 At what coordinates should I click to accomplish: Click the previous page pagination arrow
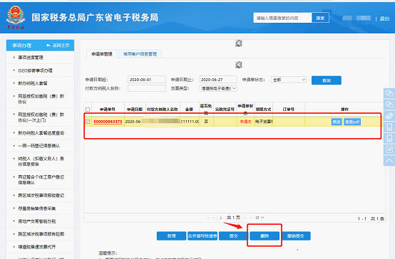pos(214,218)
